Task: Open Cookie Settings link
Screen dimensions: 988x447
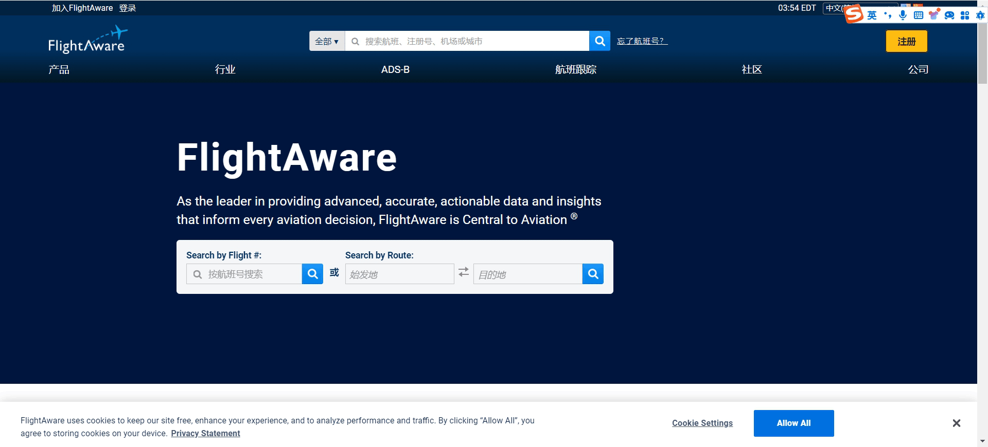Action: pos(702,423)
